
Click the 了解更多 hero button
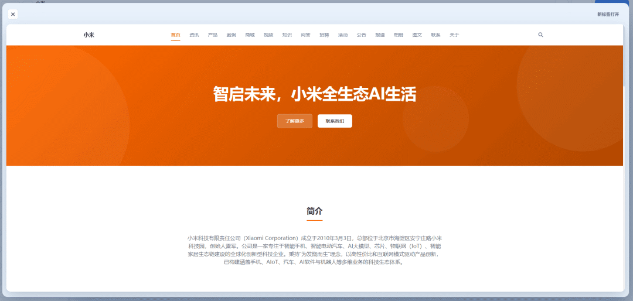(295, 121)
